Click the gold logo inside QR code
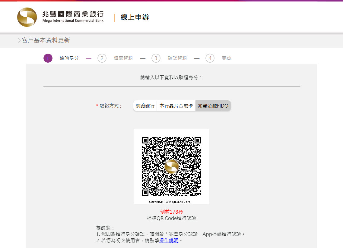Viewport: 343px width, 248px height. click(172, 167)
